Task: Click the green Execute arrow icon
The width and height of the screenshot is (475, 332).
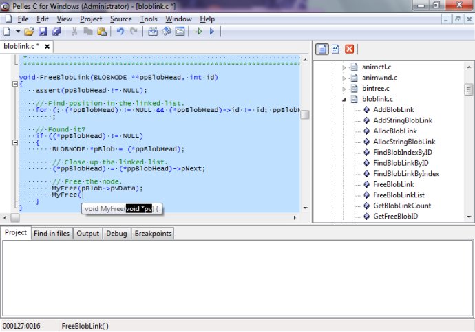Action: 199,32
